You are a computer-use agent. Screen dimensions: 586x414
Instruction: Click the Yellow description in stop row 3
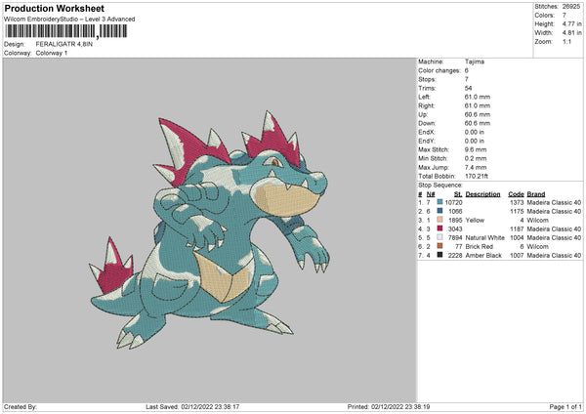point(475,221)
